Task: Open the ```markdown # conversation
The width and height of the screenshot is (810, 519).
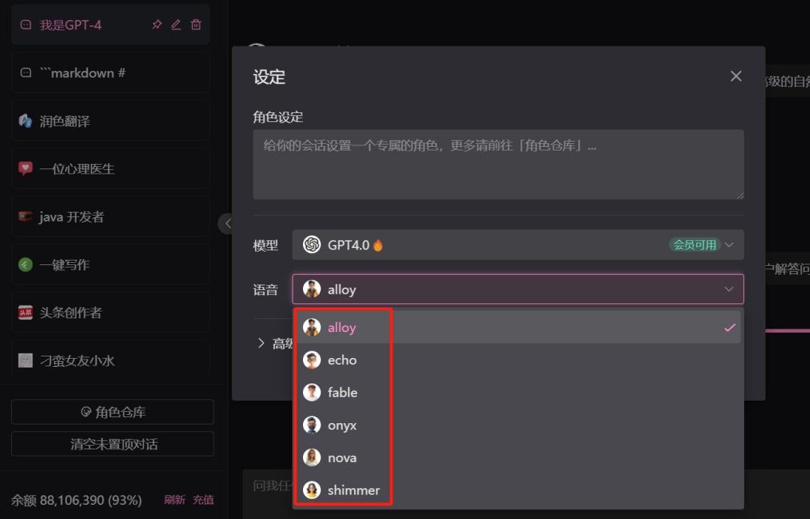Action: coord(110,73)
